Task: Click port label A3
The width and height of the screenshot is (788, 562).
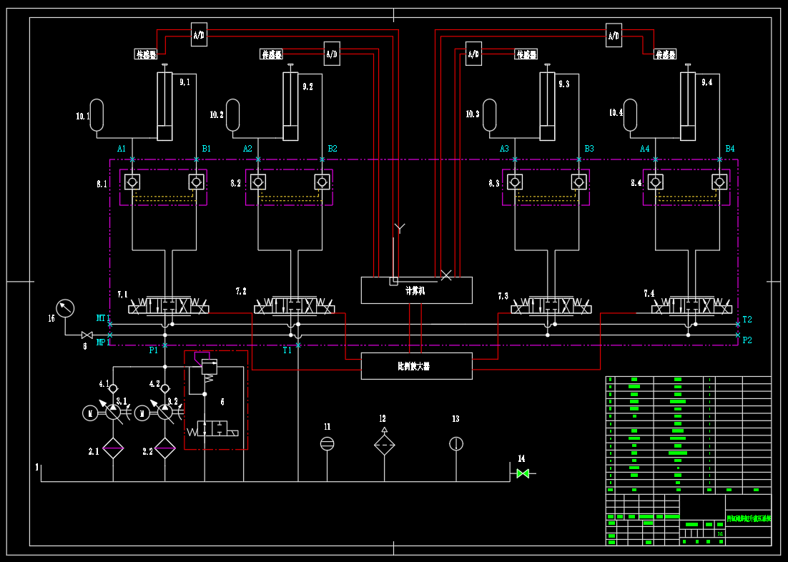Action: 504,149
